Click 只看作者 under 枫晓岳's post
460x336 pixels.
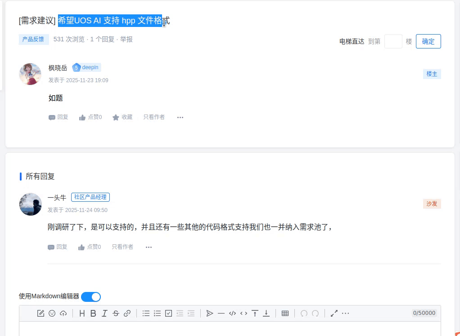click(x=154, y=117)
